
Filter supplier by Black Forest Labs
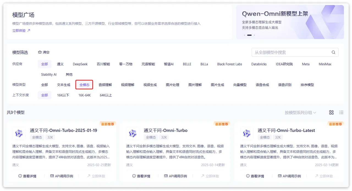pos(230,64)
